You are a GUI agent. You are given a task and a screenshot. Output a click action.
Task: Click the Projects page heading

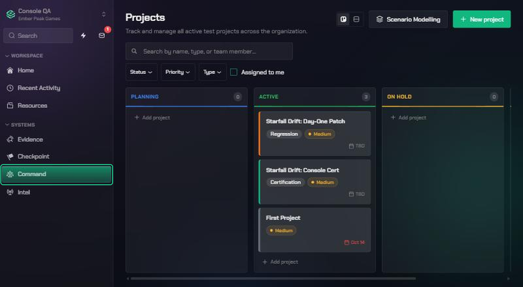tap(145, 18)
